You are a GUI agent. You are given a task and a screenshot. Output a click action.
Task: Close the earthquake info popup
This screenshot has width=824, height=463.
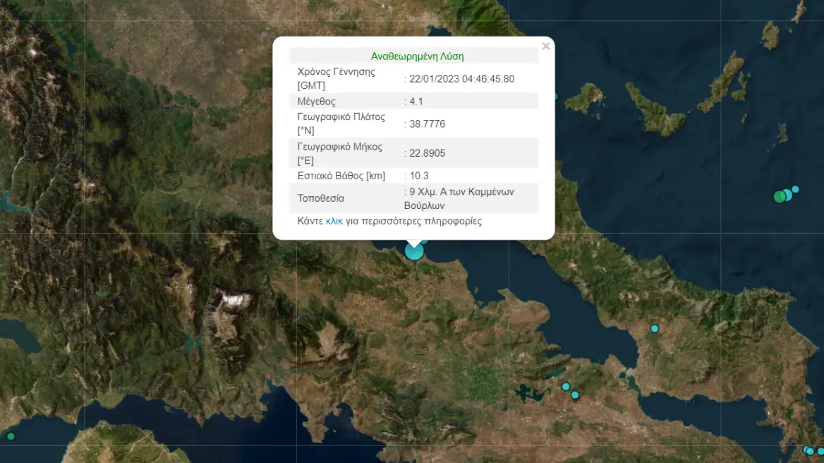[x=546, y=47]
